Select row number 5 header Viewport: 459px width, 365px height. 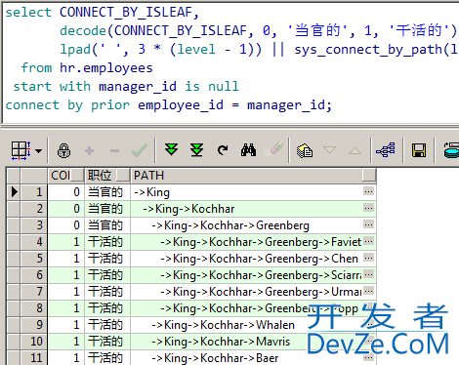click(x=34, y=259)
